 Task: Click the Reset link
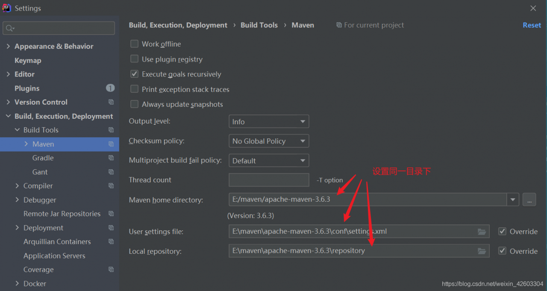tap(532, 25)
